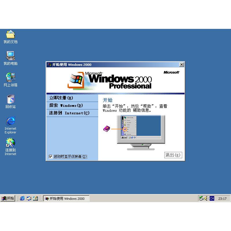231x231 pixels.
Task: Choose 立即注册(R) in the left menu
Action: (72, 98)
